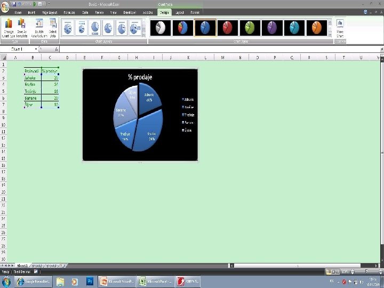Select the fifth chart layout thumbnail
Screen dimensions: 384x288
(x=122, y=28)
